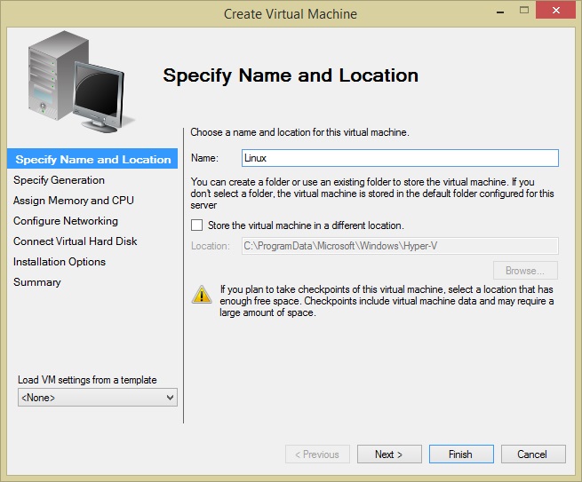Go to the Specify Generation step
The height and width of the screenshot is (482, 582).
(x=59, y=180)
